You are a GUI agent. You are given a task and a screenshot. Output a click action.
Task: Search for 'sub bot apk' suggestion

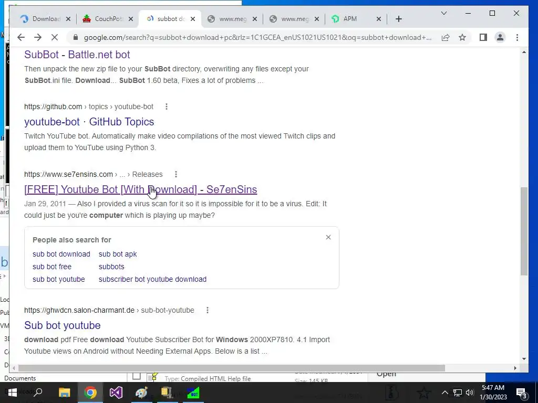coord(118,254)
